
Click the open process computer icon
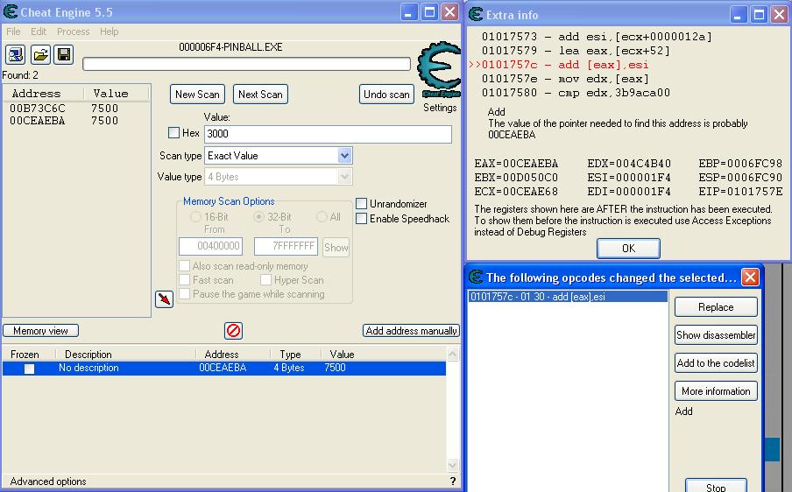tap(15, 55)
